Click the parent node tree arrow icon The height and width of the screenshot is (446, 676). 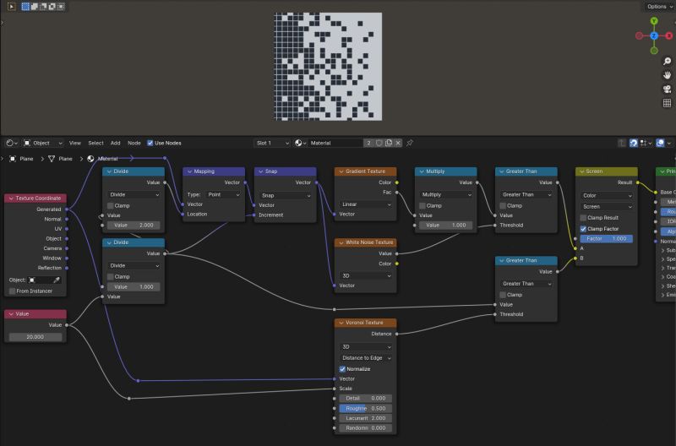(621, 143)
